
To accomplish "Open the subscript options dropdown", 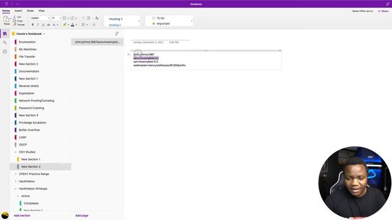I will pyautogui.click(x=58, y=24).
